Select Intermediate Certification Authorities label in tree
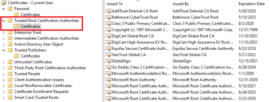Viewport: 269px width, 102px height. 47,38
